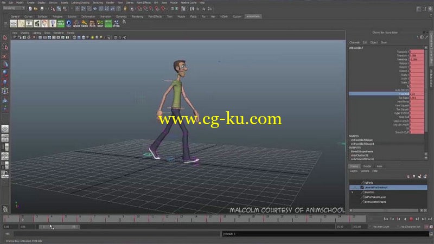The width and height of the screenshot is (434, 244).
Task: Switch to the Animation shelf tab
Action: click(x=105, y=17)
